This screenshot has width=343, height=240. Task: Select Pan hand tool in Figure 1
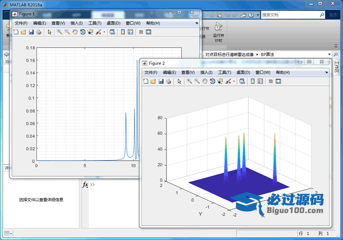(x=75, y=32)
